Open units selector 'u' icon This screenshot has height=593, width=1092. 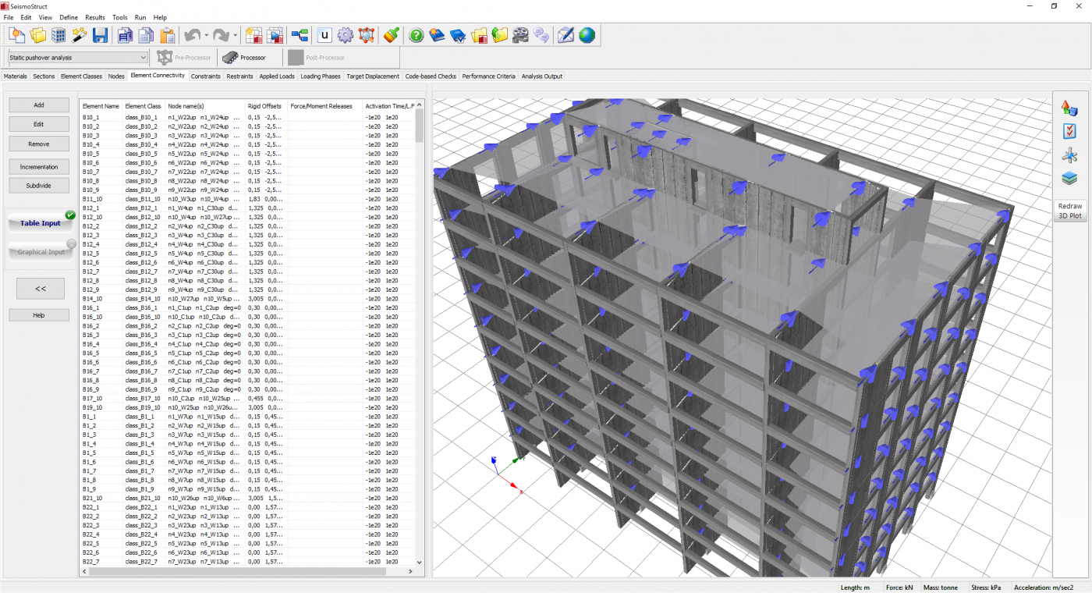pyautogui.click(x=324, y=35)
